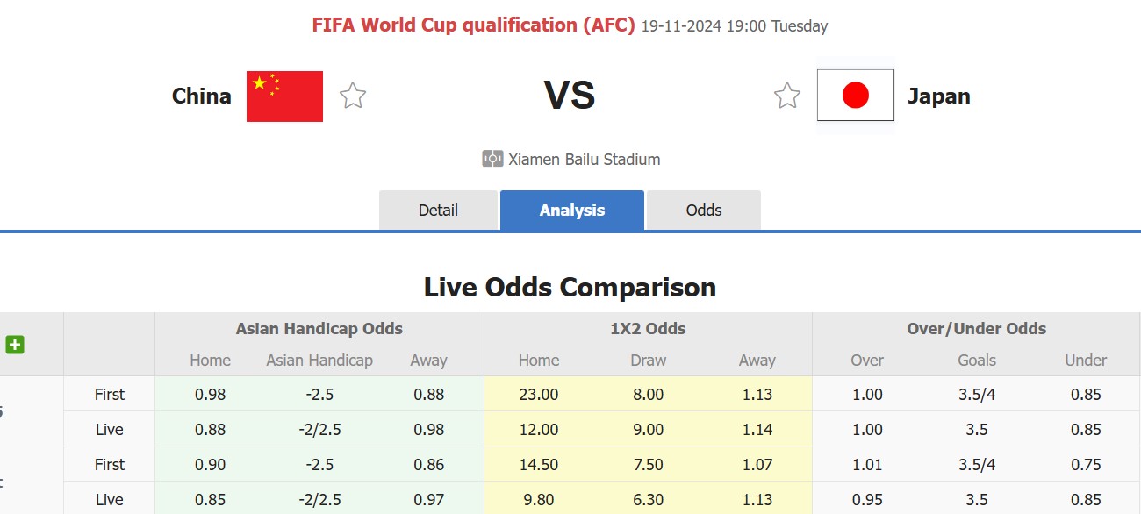Click the China flag image

point(284,96)
